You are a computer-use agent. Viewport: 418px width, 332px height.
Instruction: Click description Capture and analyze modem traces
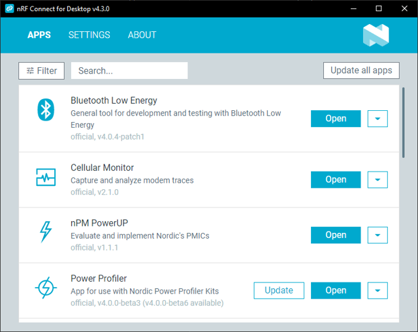point(132,180)
